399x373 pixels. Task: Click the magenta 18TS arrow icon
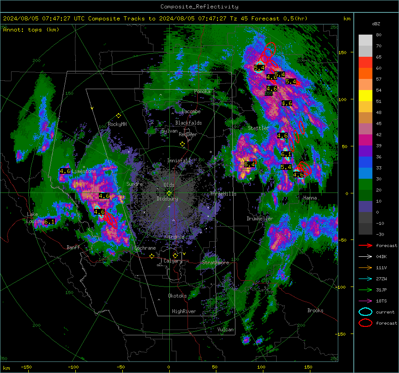365,301
